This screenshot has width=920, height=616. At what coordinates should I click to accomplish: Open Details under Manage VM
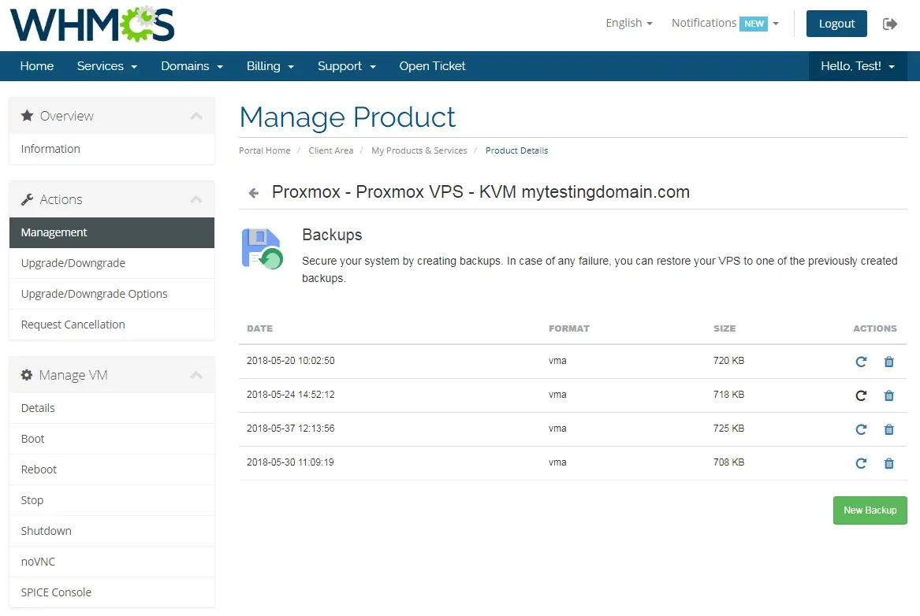pyautogui.click(x=112, y=408)
